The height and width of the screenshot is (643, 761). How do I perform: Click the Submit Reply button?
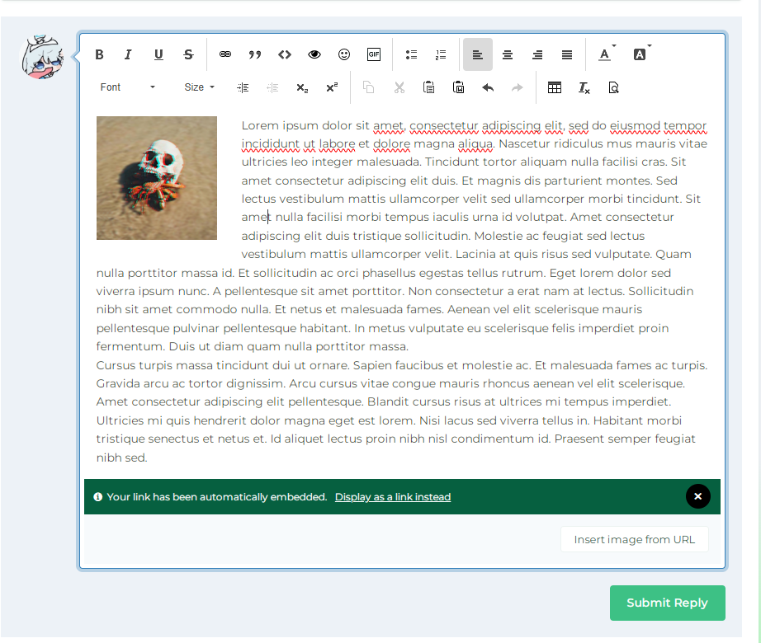coord(668,603)
